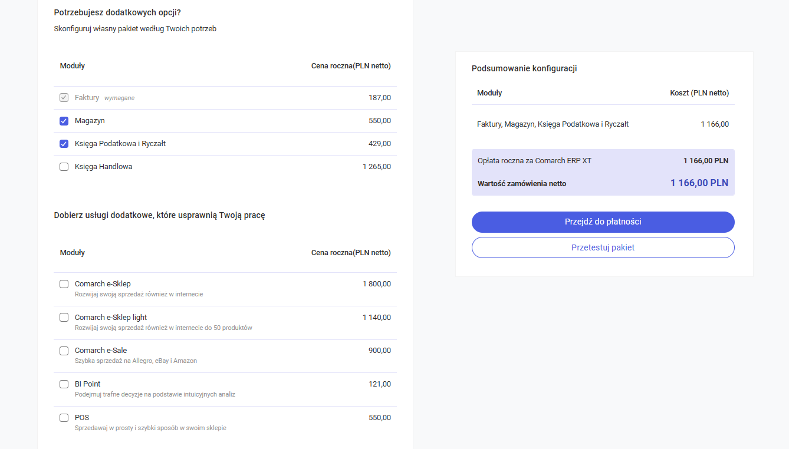The width and height of the screenshot is (789, 449).
Task: Click the 'Potrzebujesz dodatkowych opcji?' heading
Action: coord(117,12)
